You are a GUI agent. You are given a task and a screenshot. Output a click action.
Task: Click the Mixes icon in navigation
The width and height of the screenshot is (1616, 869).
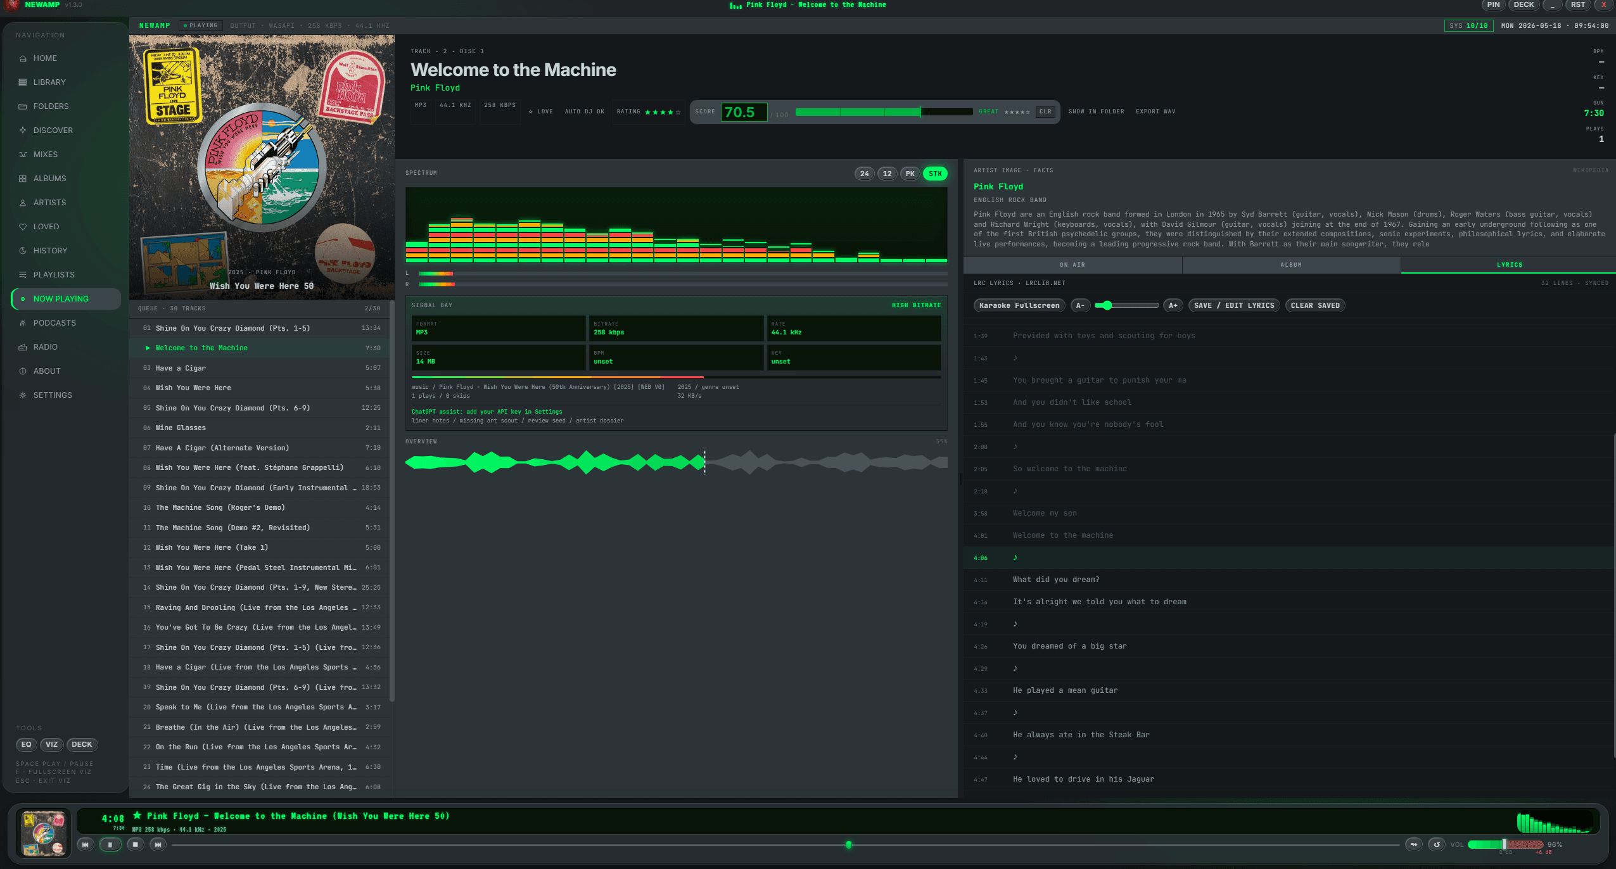(23, 155)
